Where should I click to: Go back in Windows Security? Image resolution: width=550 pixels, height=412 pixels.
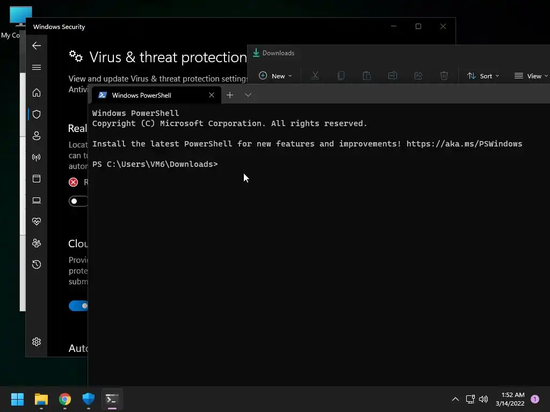[x=37, y=46]
